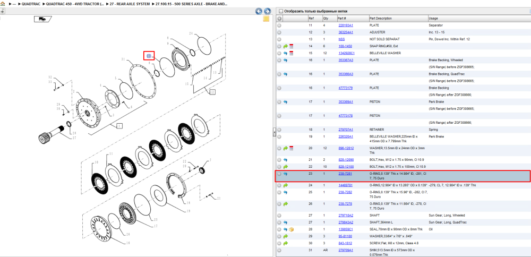Viewport: 531px width, 257px height.
Task: Click blue arrow icon on part 353367A3 row
Action: point(286,60)
